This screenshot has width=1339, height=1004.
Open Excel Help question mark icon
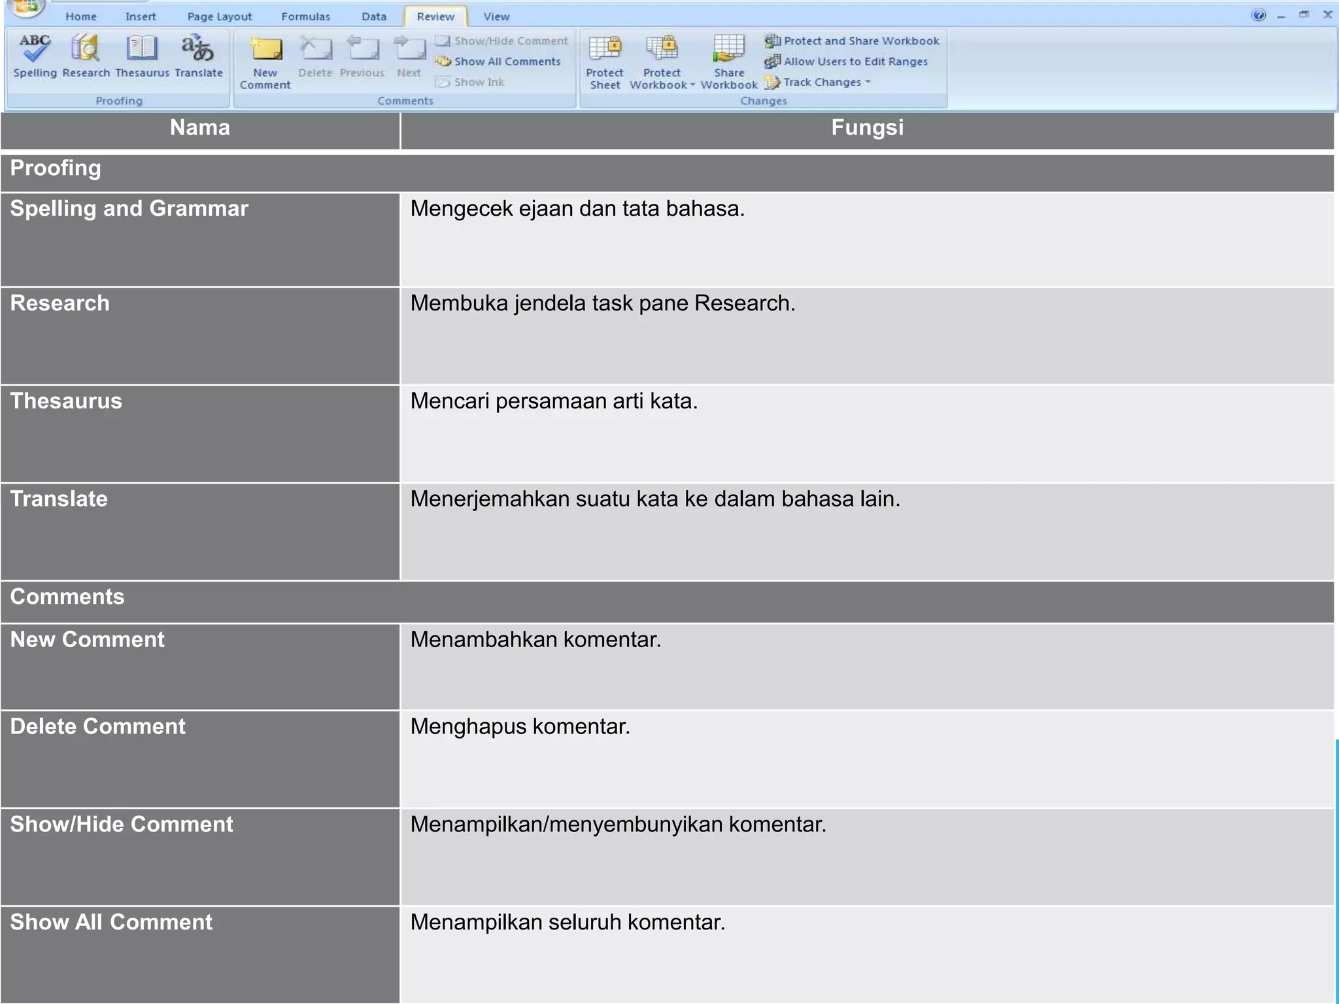1259,15
